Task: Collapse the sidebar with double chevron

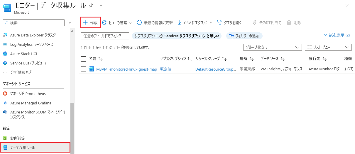Action: tap(70, 22)
